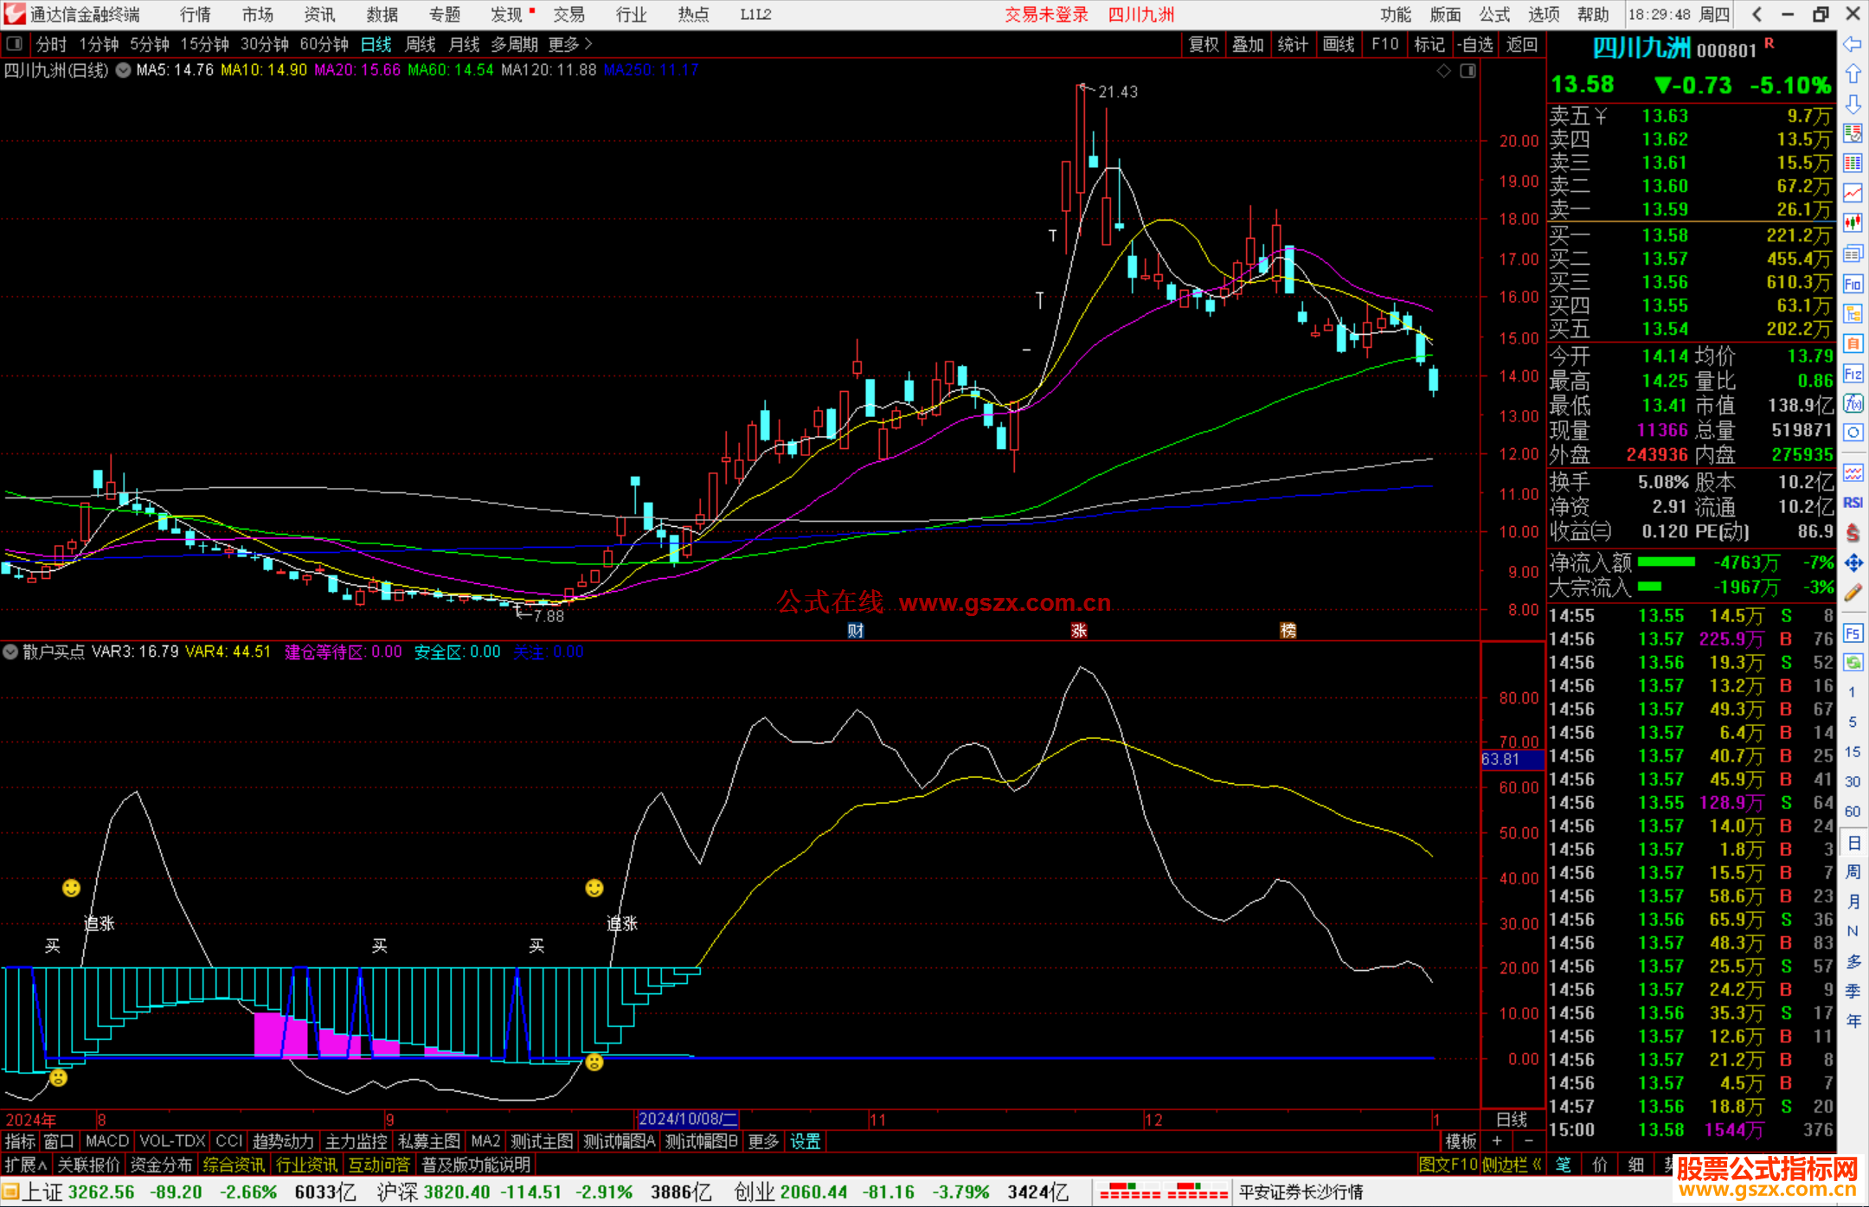Open the candlestick chart icon

click(x=1853, y=222)
